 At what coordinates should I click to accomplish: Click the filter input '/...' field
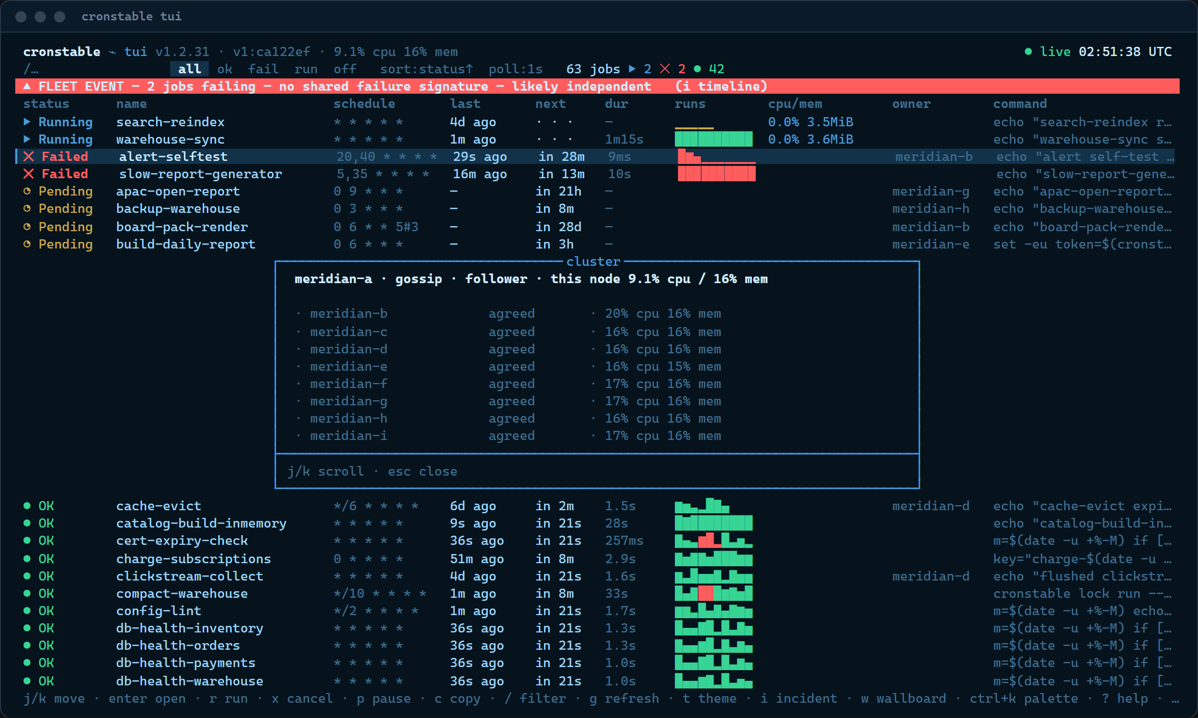[31, 69]
